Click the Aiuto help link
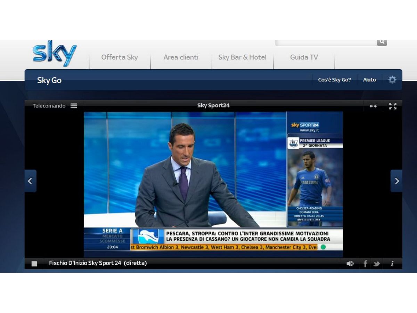 tap(369, 80)
